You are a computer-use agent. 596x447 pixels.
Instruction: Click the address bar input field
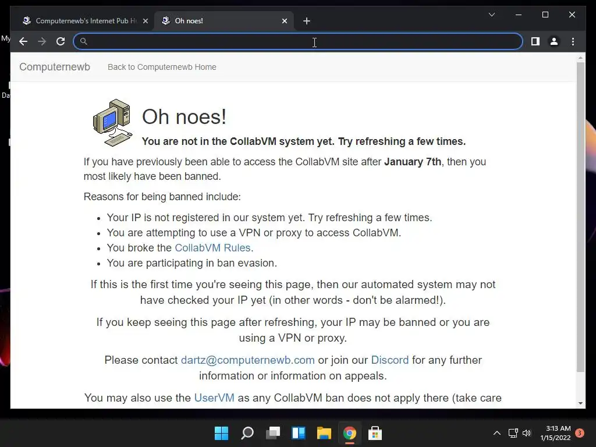coord(298,41)
